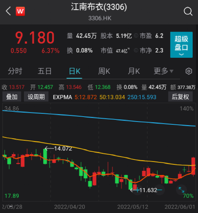Expand the 超级盘口 panel
This screenshot has width=198, height=213.
click(181, 45)
